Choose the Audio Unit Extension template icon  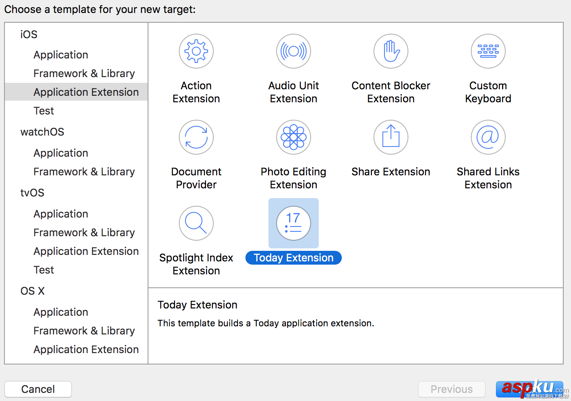[x=294, y=51]
